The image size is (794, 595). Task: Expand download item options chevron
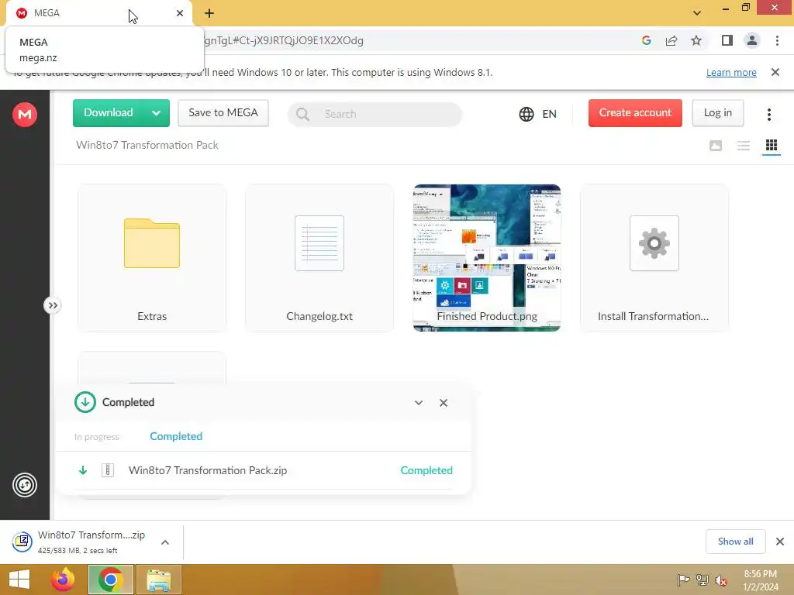click(x=165, y=542)
